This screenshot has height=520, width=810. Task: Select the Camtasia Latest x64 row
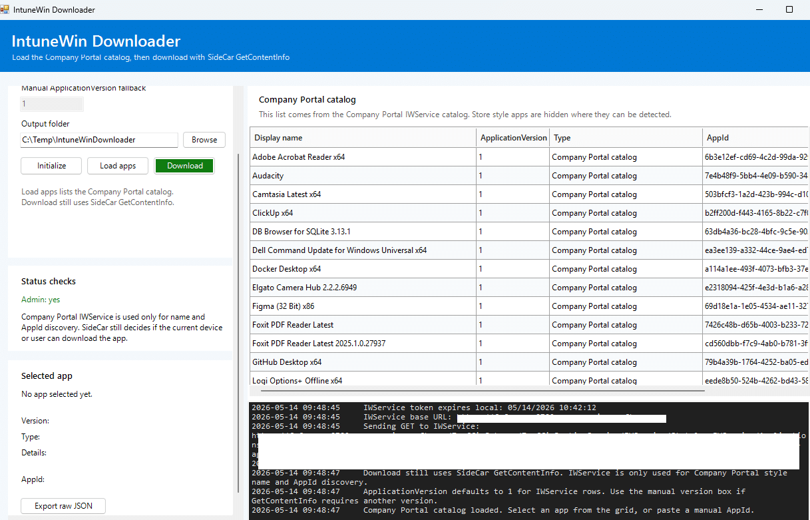[x=530, y=194]
